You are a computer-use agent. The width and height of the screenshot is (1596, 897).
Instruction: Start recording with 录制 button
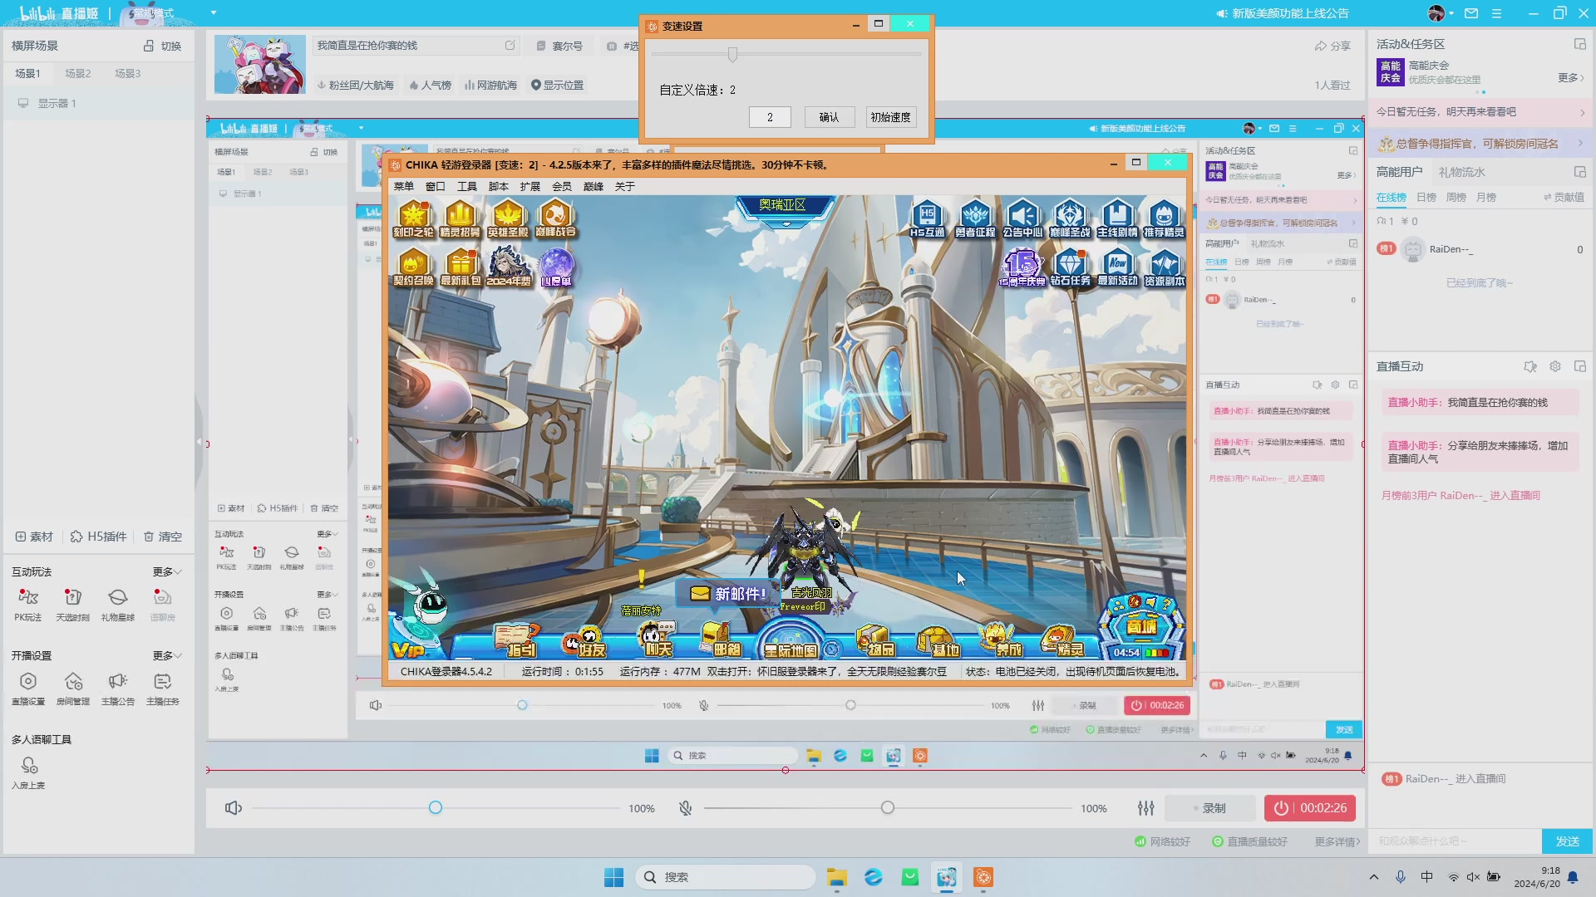coord(1209,808)
